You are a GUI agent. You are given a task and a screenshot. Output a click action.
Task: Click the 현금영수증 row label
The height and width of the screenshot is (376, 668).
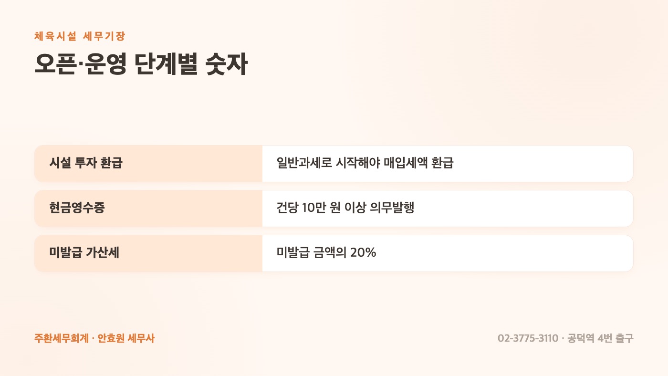pos(76,208)
